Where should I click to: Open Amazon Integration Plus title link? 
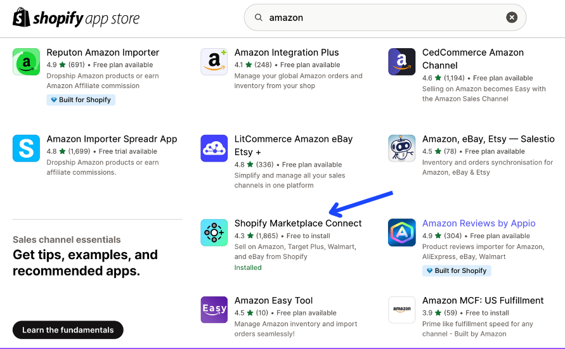(x=287, y=53)
